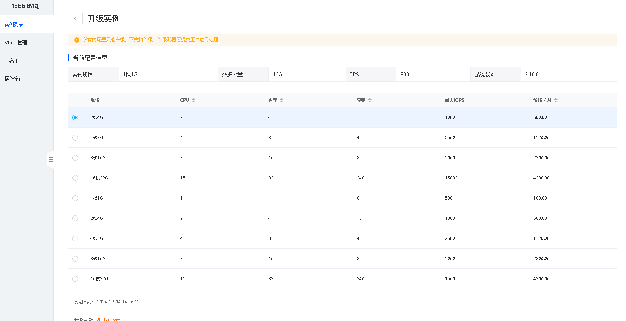
Task: Navigate to 操作审计 in the sidebar
Action: tap(14, 79)
